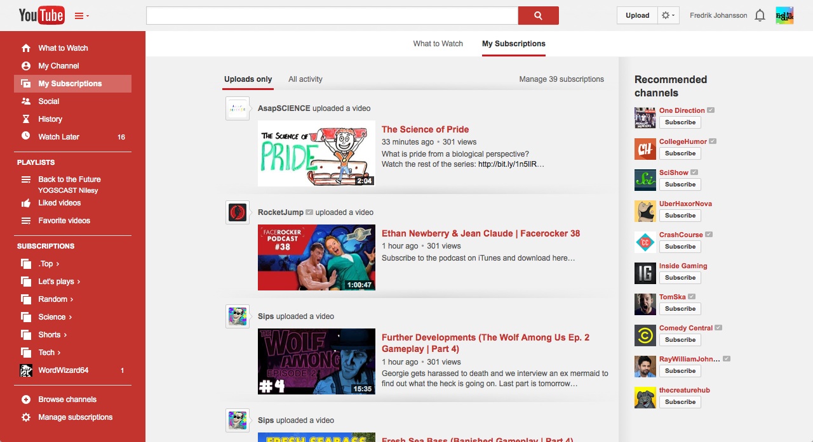
Task: Click the History hourglass icon
Action: [x=26, y=119]
